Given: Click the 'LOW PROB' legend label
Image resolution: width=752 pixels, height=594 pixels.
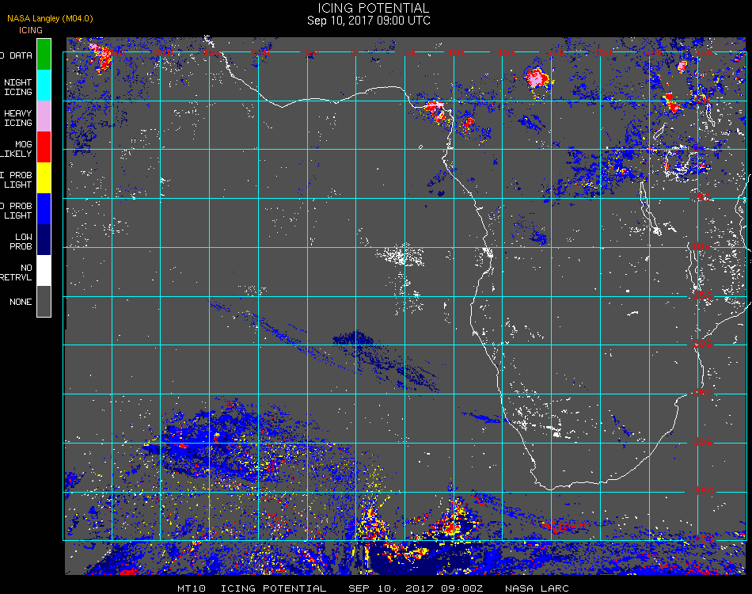Looking at the screenshot, I should tap(21, 242).
